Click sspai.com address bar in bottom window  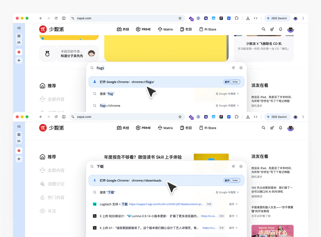point(127,117)
